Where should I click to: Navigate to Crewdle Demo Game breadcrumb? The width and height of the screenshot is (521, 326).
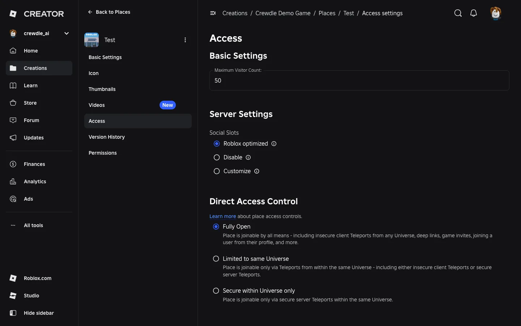[x=283, y=13]
